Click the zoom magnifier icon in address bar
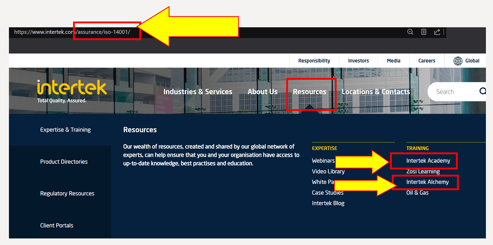This screenshot has width=493, height=245. (x=410, y=32)
